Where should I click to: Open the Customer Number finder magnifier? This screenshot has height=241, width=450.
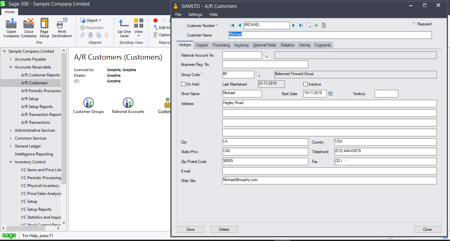coord(309,25)
